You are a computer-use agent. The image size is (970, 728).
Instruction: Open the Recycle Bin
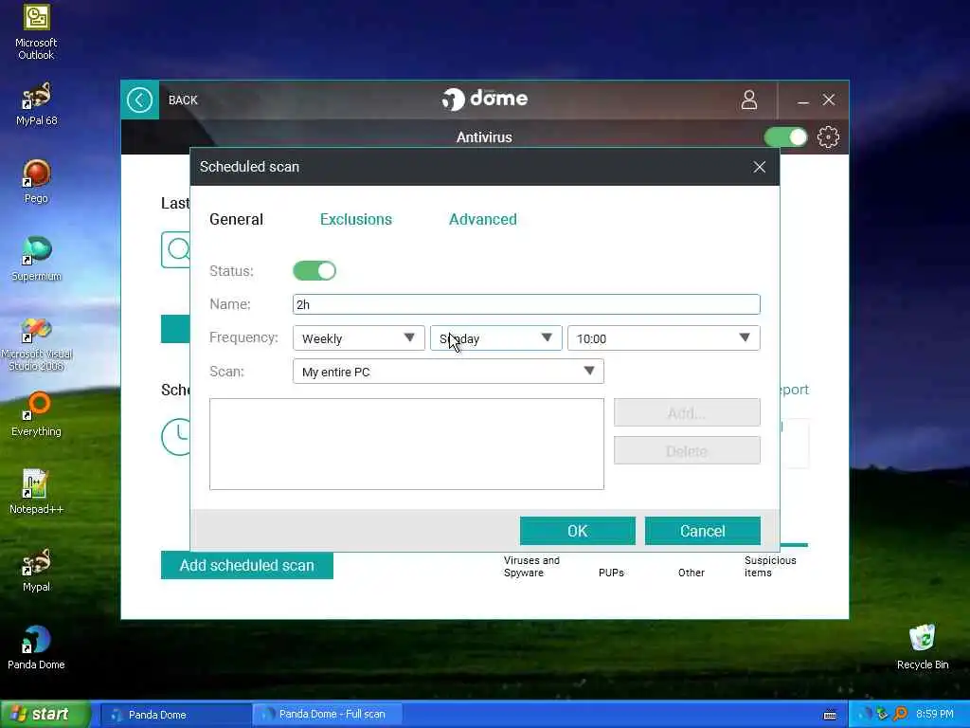(x=922, y=647)
